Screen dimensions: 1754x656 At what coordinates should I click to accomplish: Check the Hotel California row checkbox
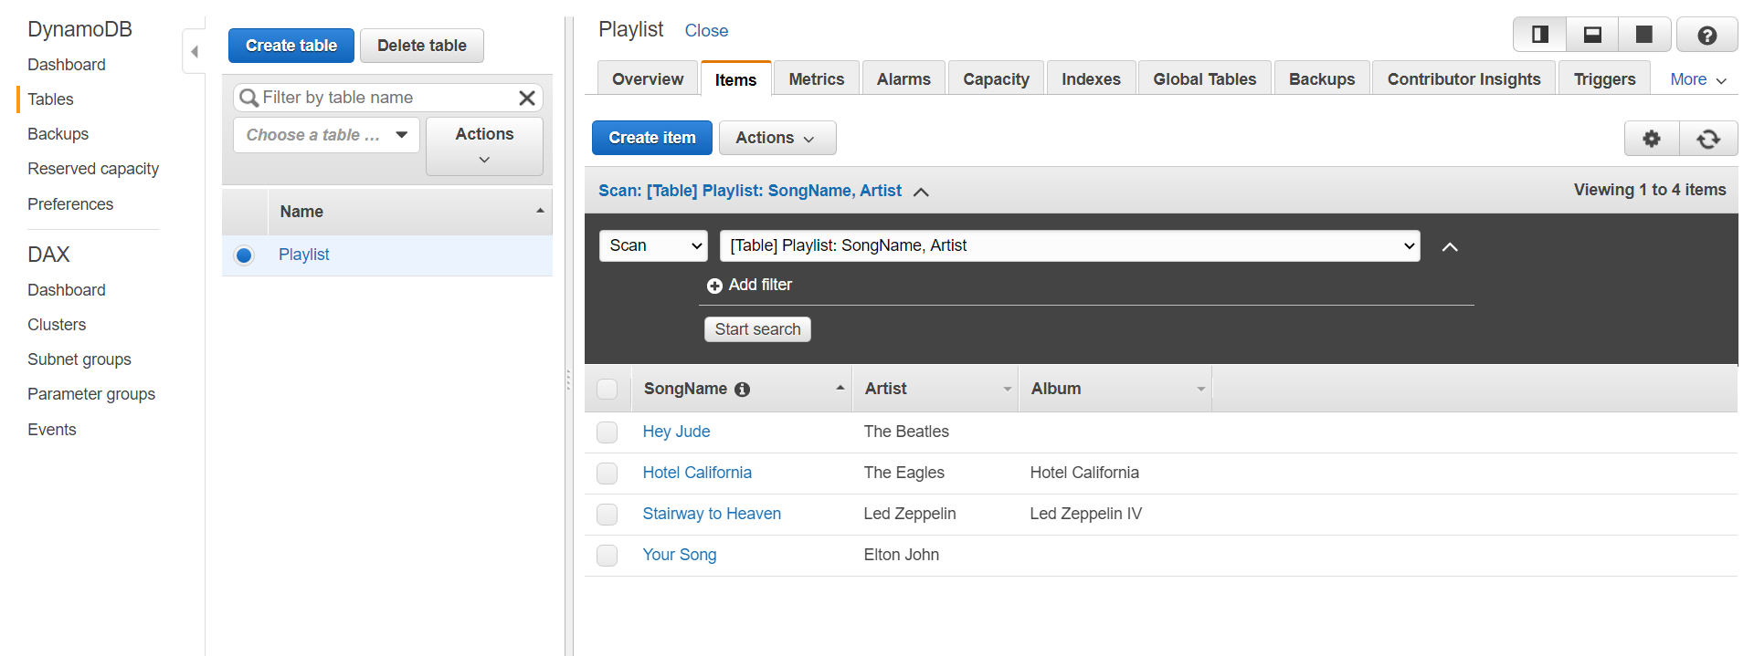click(x=607, y=474)
